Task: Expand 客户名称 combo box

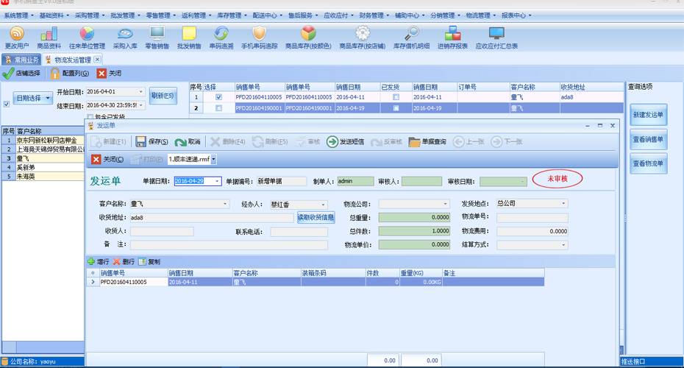Action: tap(225, 204)
